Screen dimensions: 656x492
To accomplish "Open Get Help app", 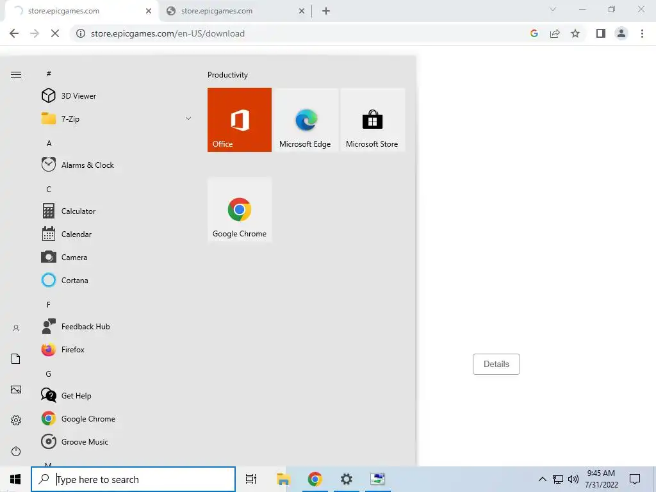I will click(117, 395).
